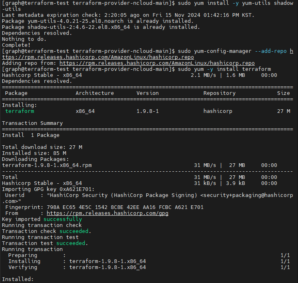This screenshot has width=298, height=283.
Task: Click the '--add-repo' option text
Action: pyautogui.click(x=271, y=51)
